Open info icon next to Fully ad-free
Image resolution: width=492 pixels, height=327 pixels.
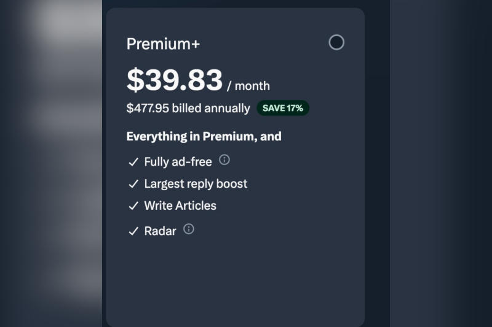tap(224, 160)
